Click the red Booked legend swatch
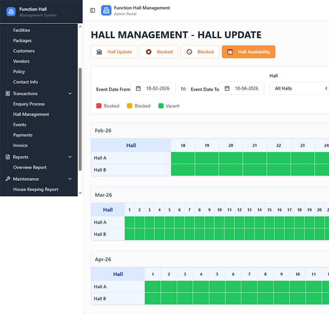The width and height of the screenshot is (329, 318). (99, 106)
